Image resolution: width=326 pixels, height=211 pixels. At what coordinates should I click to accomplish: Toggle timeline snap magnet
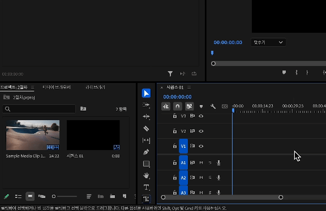coord(177,106)
